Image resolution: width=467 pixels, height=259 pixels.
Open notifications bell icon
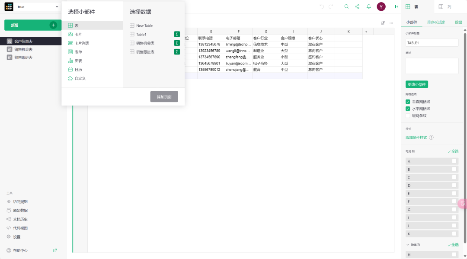(369, 6)
